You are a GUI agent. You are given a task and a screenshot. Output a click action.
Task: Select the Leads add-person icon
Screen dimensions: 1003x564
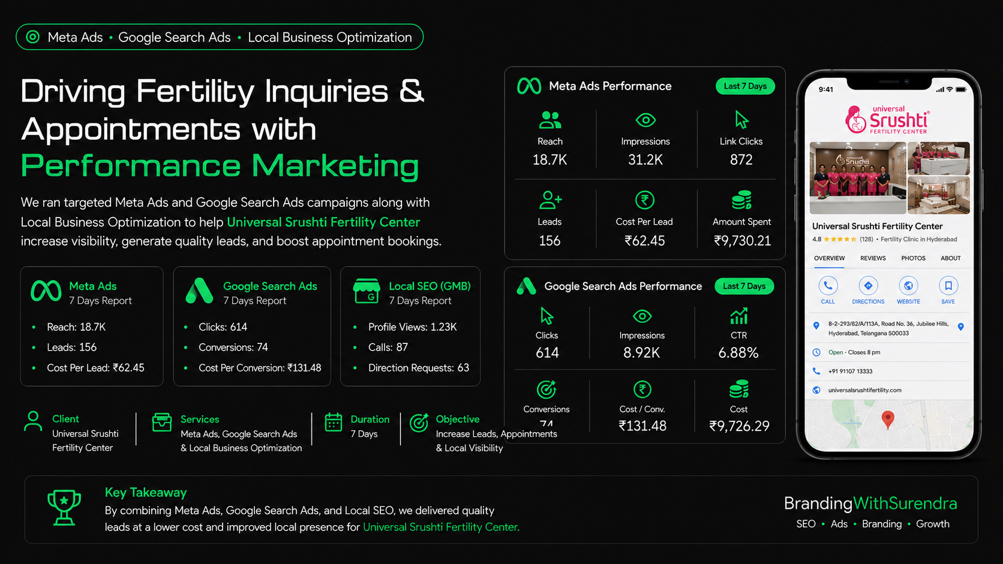[550, 200]
